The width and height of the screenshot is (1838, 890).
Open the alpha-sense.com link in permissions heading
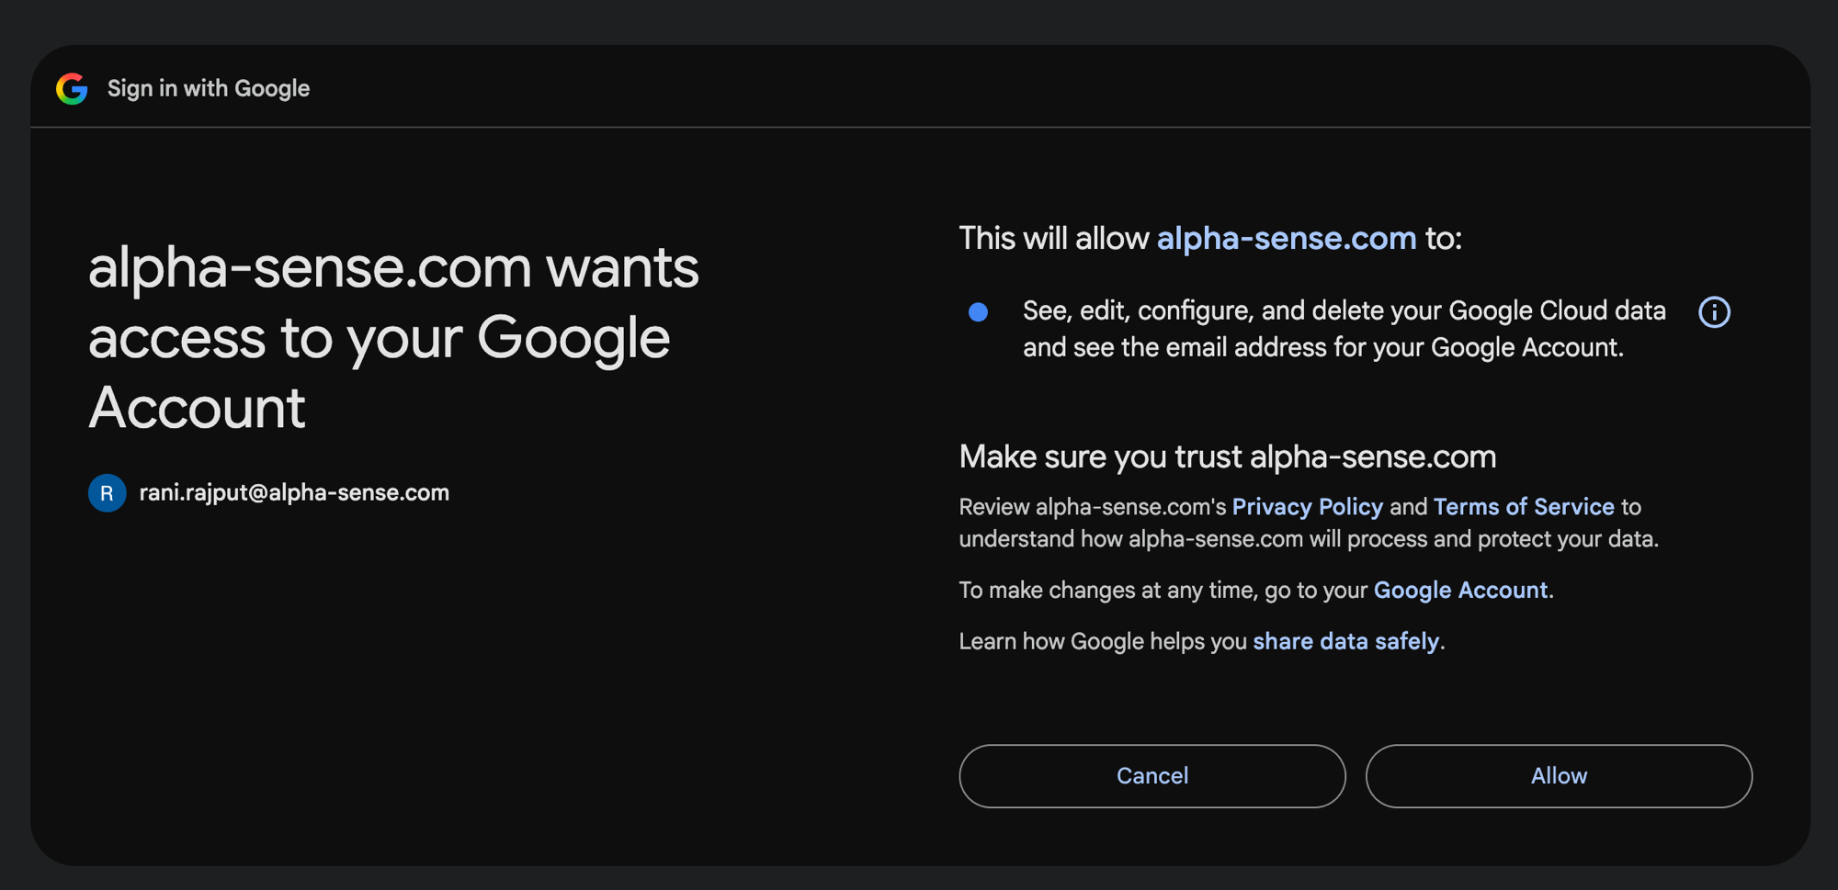[x=1287, y=239]
